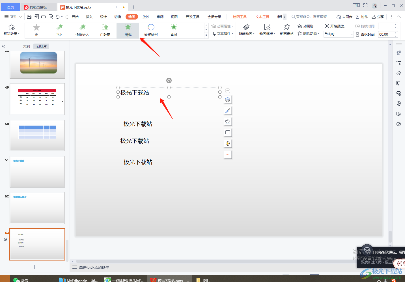Click the Print icon
Viewport: 405px width, 282px height.
tap(43, 17)
